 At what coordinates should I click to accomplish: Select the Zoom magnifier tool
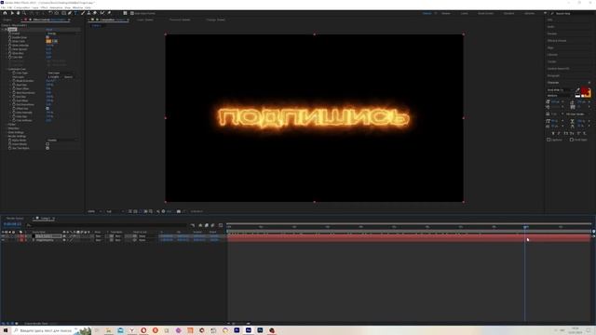click(x=24, y=13)
